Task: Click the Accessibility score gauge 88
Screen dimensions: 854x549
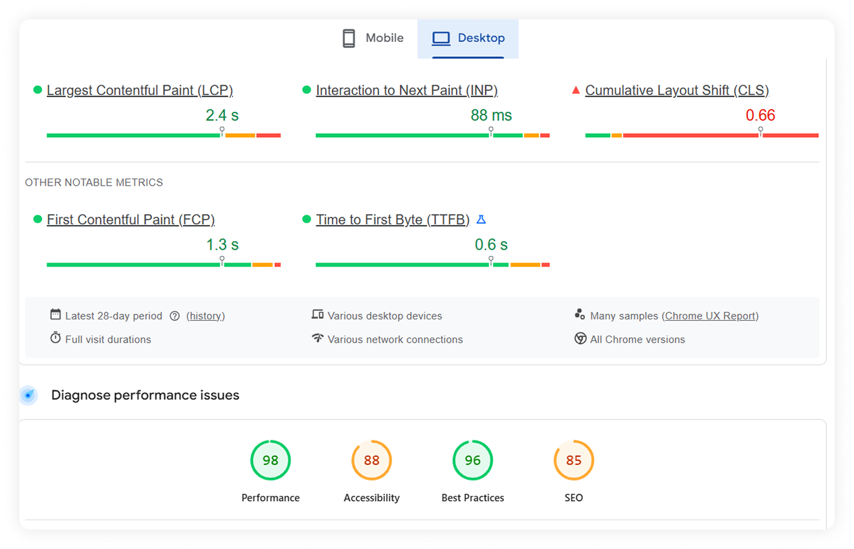Action: [371, 460]
